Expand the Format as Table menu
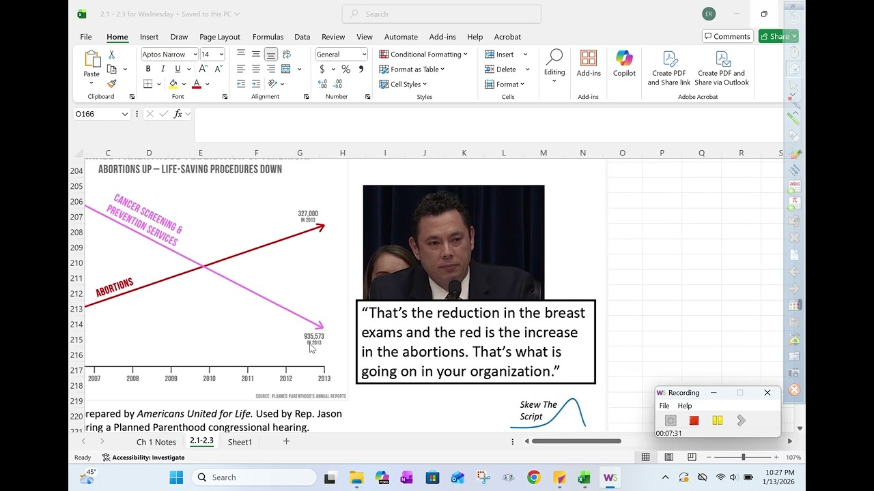Viewport: 874px width, 491px height. point(412,69)
